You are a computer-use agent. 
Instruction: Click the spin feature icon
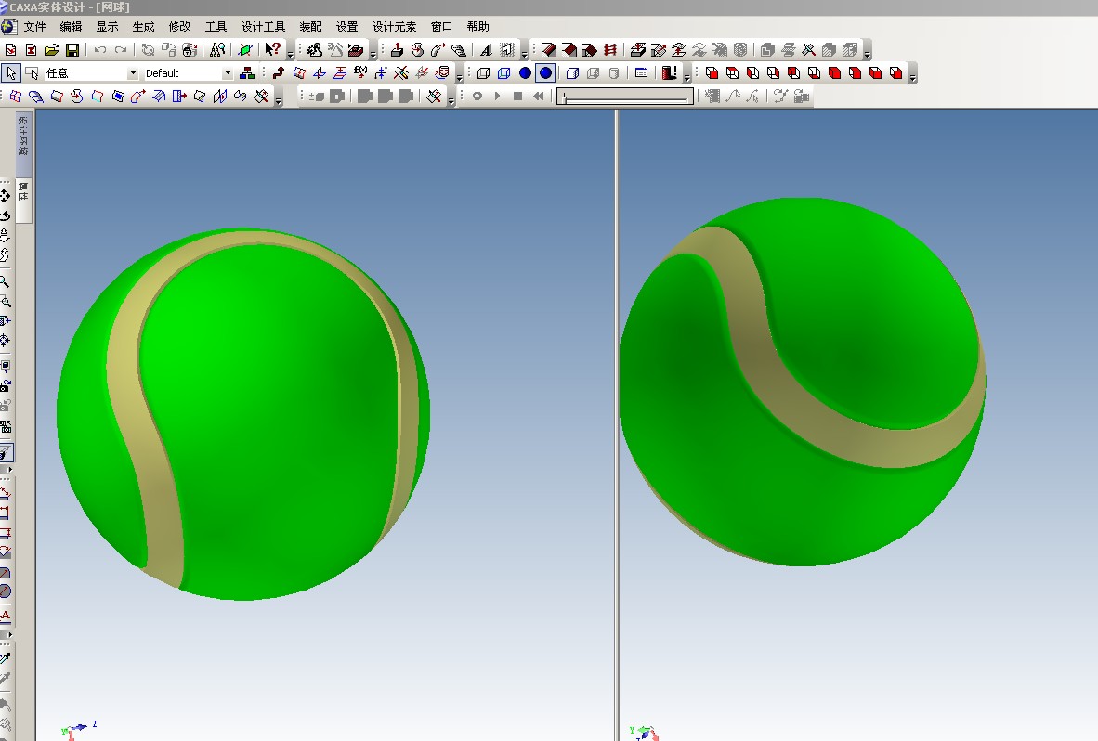[x=417, y=50]
